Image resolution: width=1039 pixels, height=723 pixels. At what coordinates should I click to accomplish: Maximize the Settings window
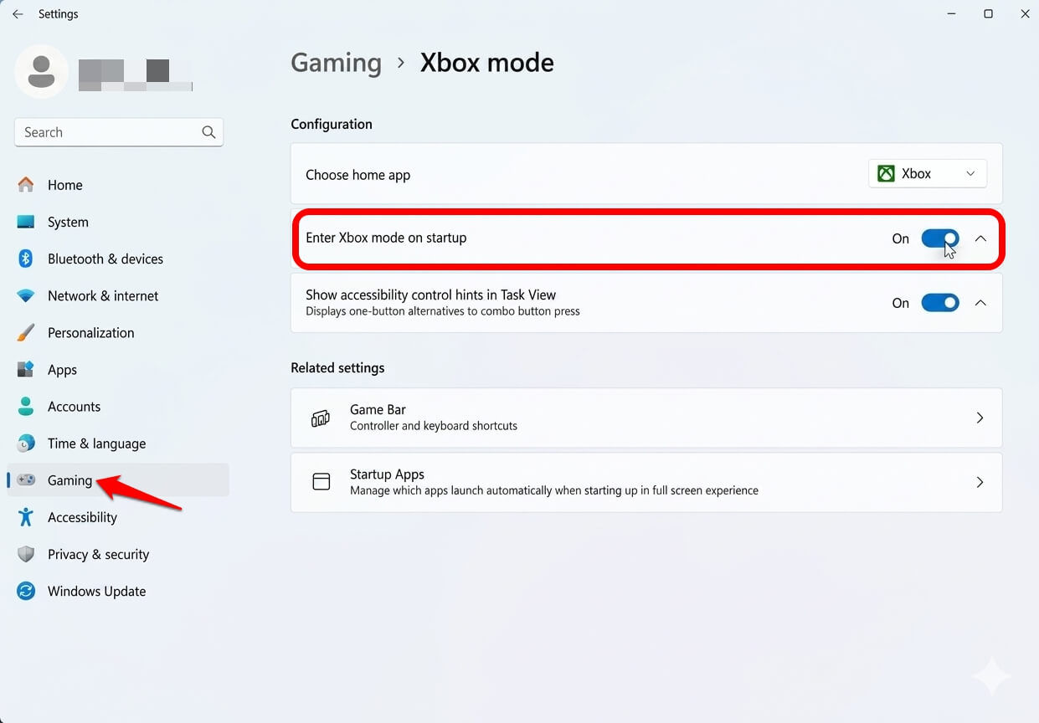[x=988, y=14]
